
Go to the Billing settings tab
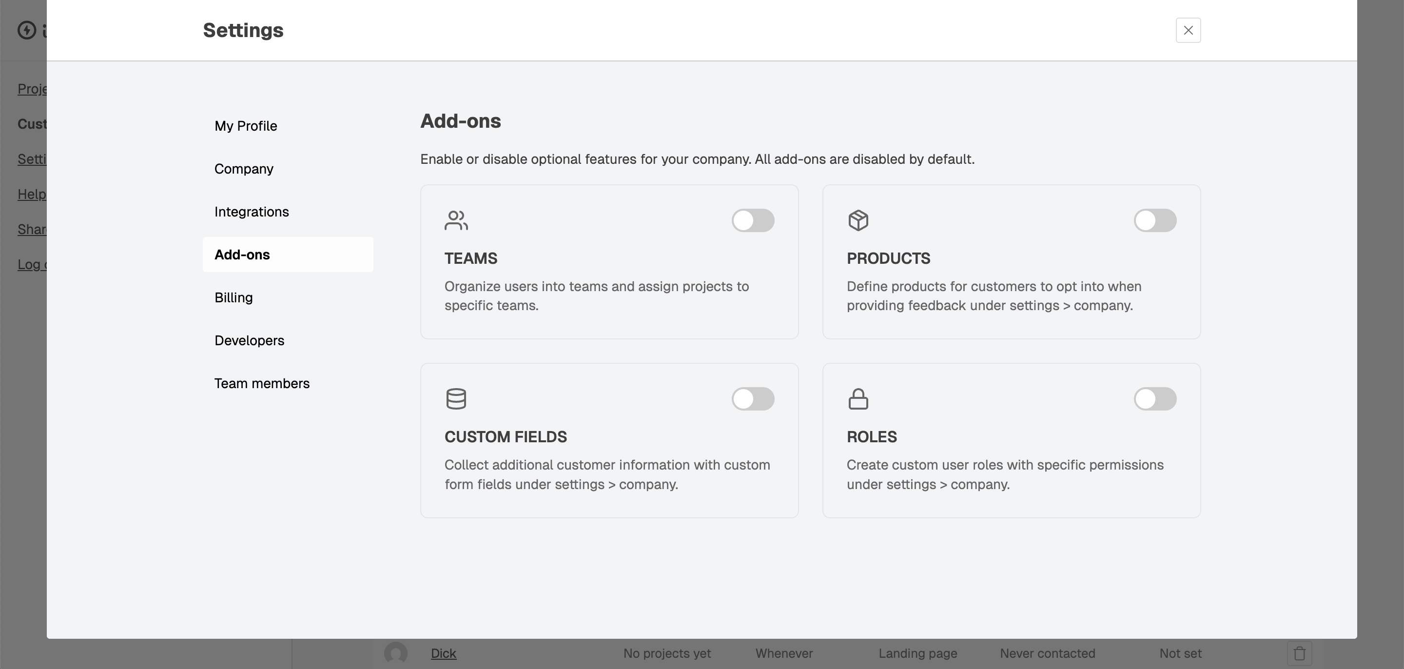pos(234,298)
